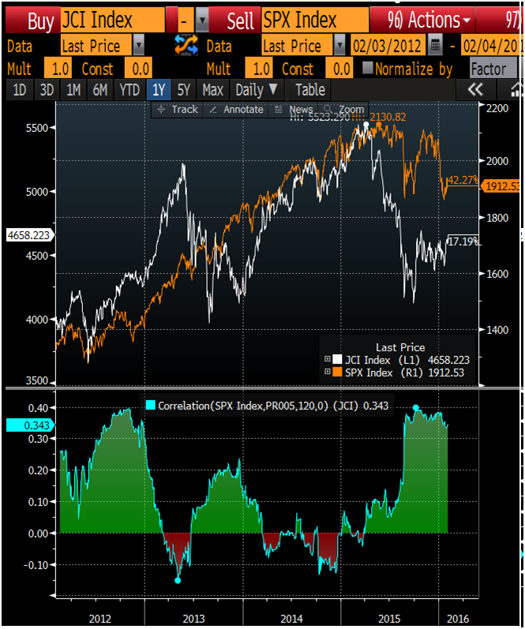The image size is (525, 629).
Task: Click the 2015 year axis label
Action: click(x=389, y=618)
